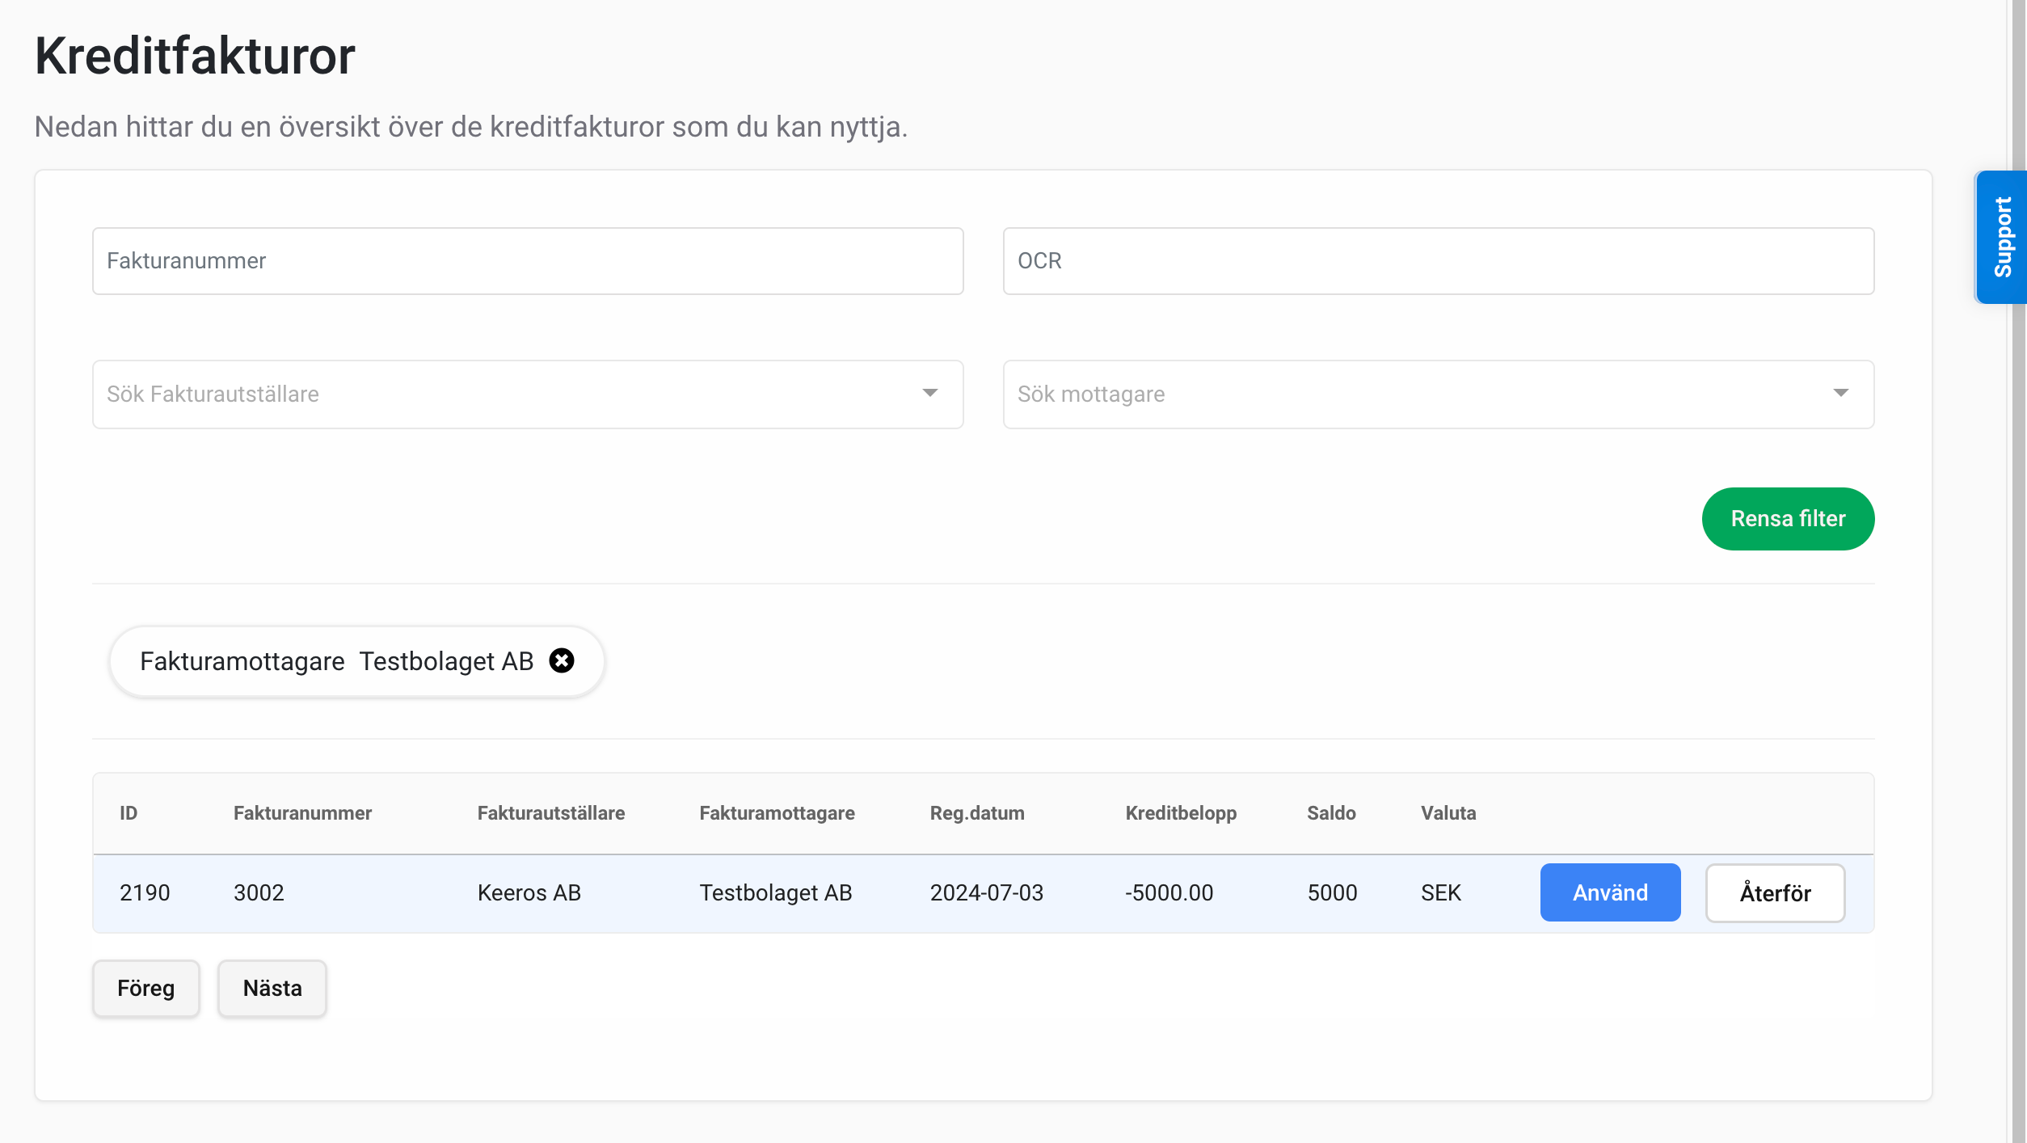Expand the Sök mottagare dropdown arrow
The image size is (2027, 1143).
(x=1840, y=393)
